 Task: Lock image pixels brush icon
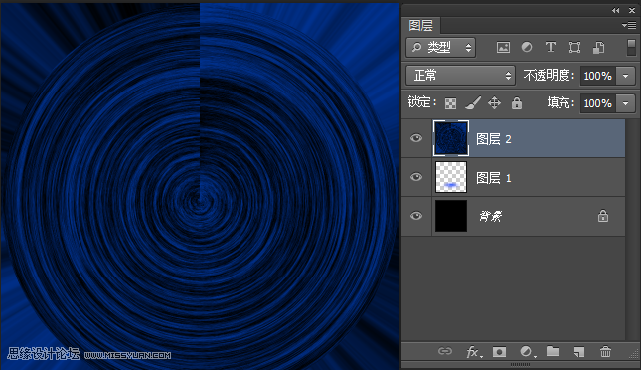click(x=473, y=103)
